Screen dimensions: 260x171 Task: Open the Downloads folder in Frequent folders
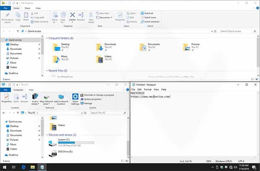click(106, 47)
